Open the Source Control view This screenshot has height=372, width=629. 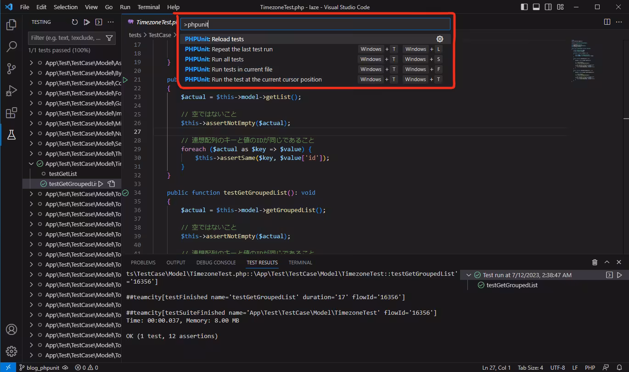point(11,69)
